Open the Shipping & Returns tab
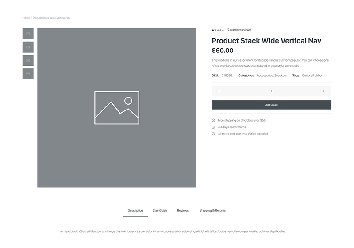Viewport: 354px width, 248px height. [x=212, y=211]
